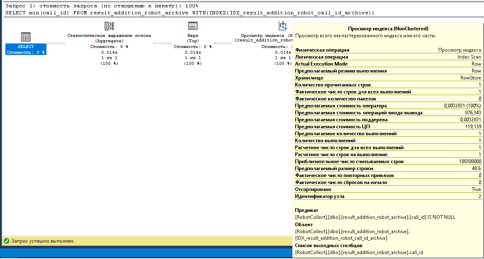Screen dimensions: 484x259
Task: Click the 'Запрос успешно выполнен' status message
Action: click(43, 241)
